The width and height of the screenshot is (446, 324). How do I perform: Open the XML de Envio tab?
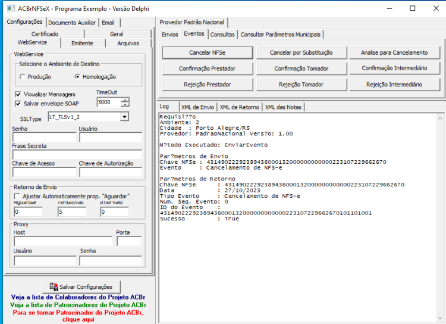pyautogui.click(x=197, y=107)
